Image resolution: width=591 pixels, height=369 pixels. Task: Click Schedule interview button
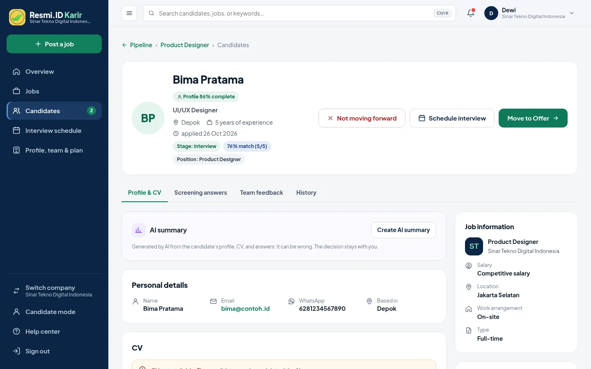[x=452, y=118]
